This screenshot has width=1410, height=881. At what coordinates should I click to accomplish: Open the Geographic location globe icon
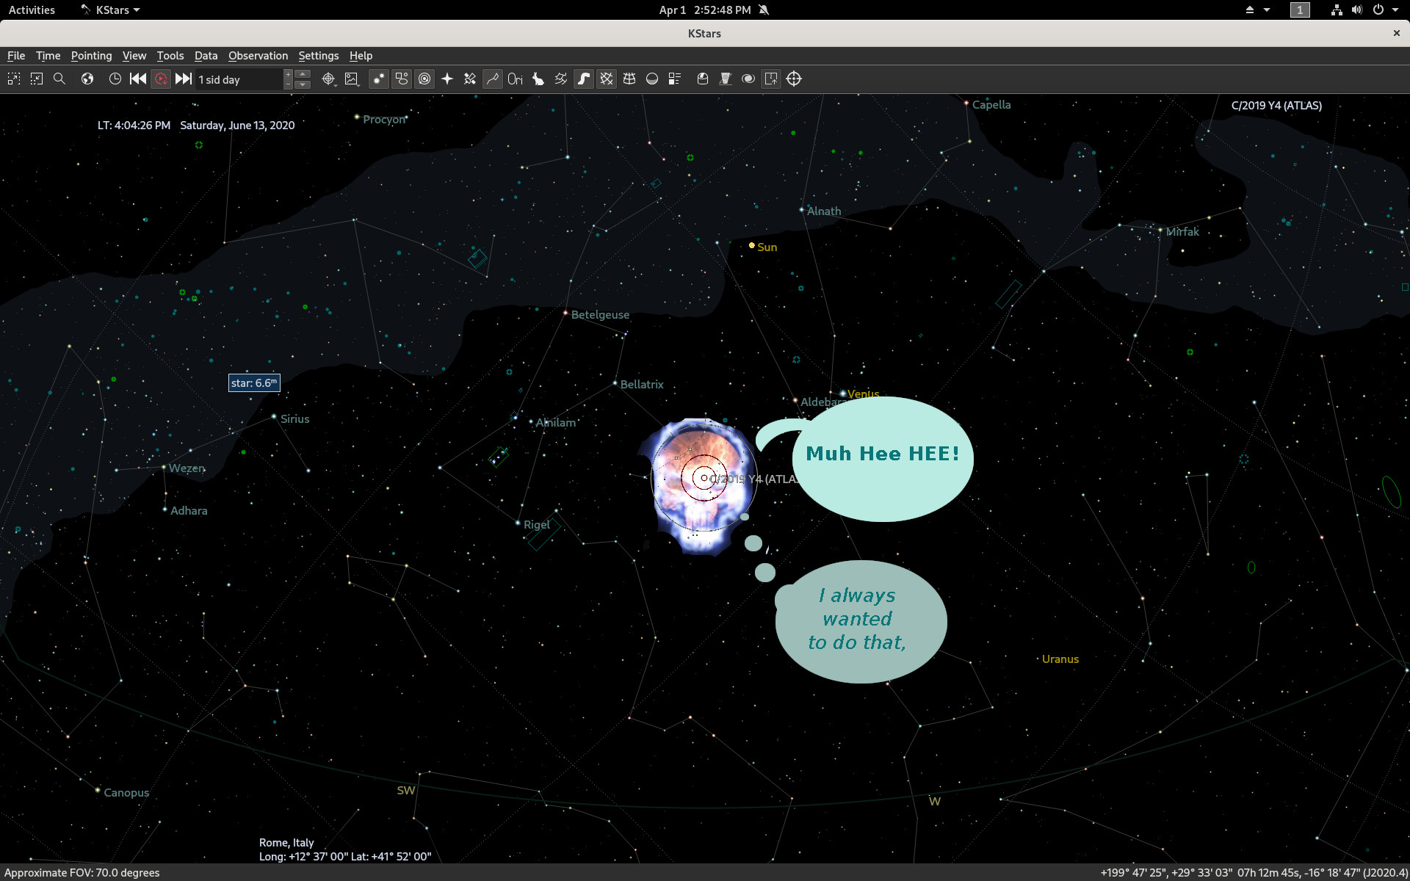click(87, 79)
